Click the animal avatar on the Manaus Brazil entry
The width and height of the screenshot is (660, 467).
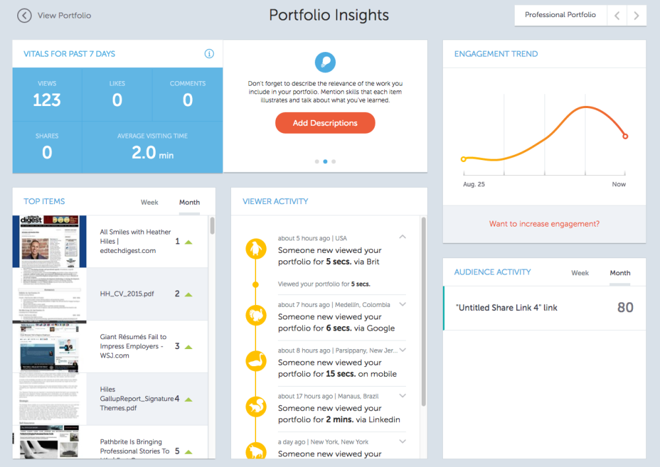coord(256,407)
